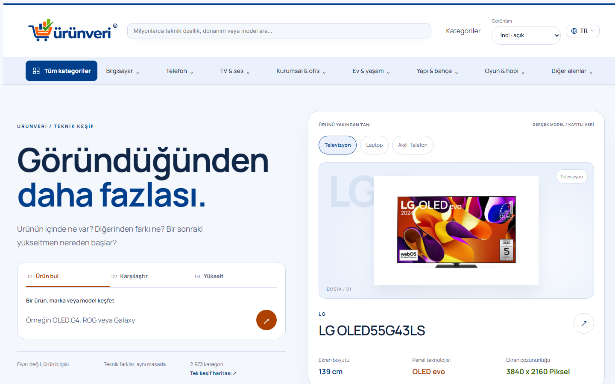This screenshot has width=615, height=384.
Task: Click the '139 cm' screen size value
Action: tap(331, 372)
